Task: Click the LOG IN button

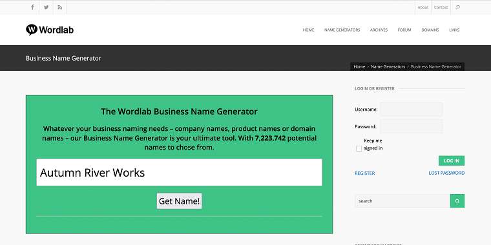Action: [x=452, y=161]
